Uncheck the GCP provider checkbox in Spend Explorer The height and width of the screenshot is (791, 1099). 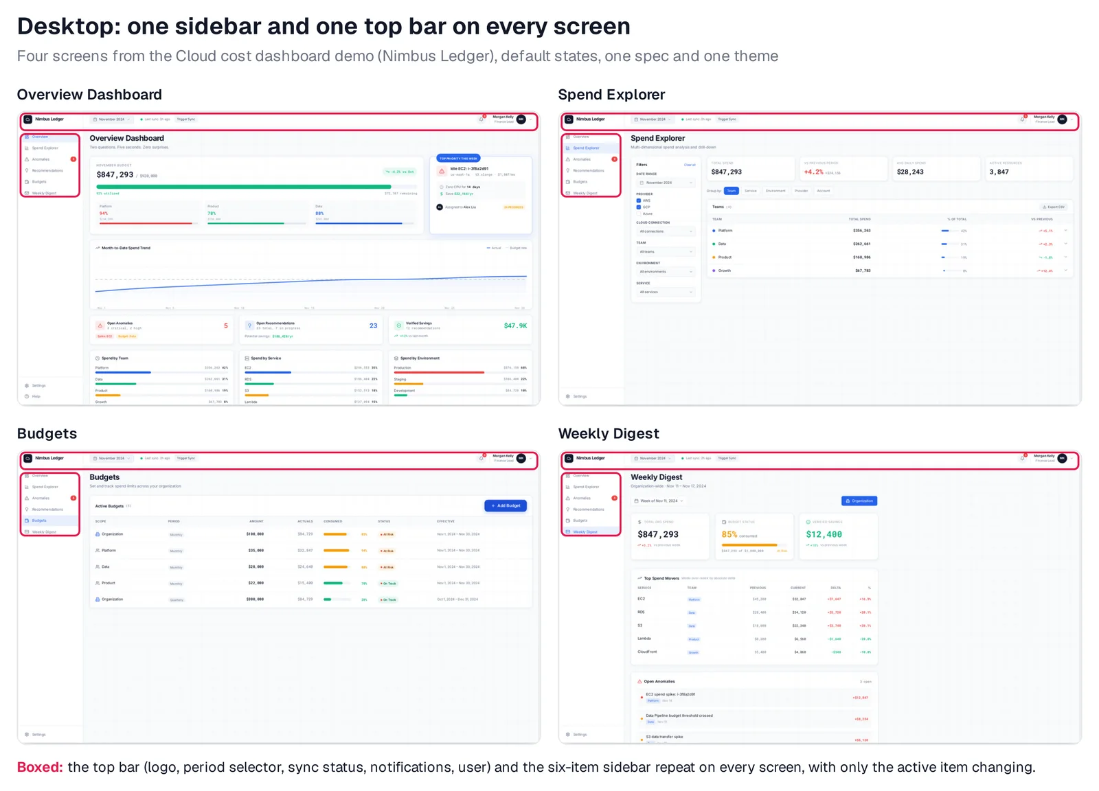point(639,207)
